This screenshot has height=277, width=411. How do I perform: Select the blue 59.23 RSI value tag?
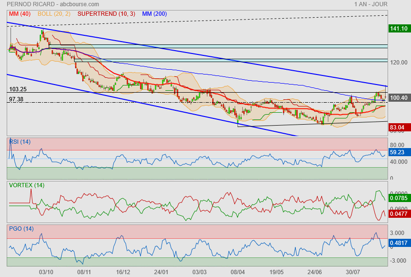398,153
